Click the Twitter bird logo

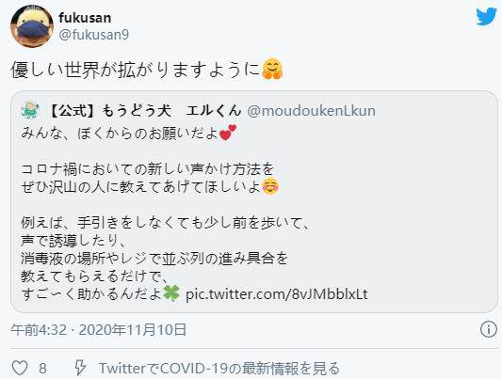click(486, 17)
